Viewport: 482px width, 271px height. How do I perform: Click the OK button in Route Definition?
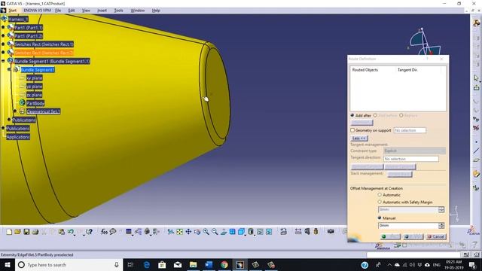[390, 236]
